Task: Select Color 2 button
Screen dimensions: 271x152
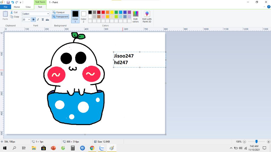Action: click(x=84, y=16)
